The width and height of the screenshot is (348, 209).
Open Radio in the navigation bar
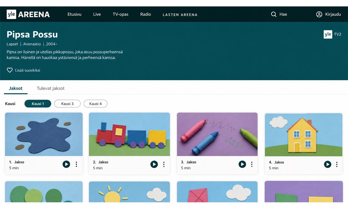146,14
